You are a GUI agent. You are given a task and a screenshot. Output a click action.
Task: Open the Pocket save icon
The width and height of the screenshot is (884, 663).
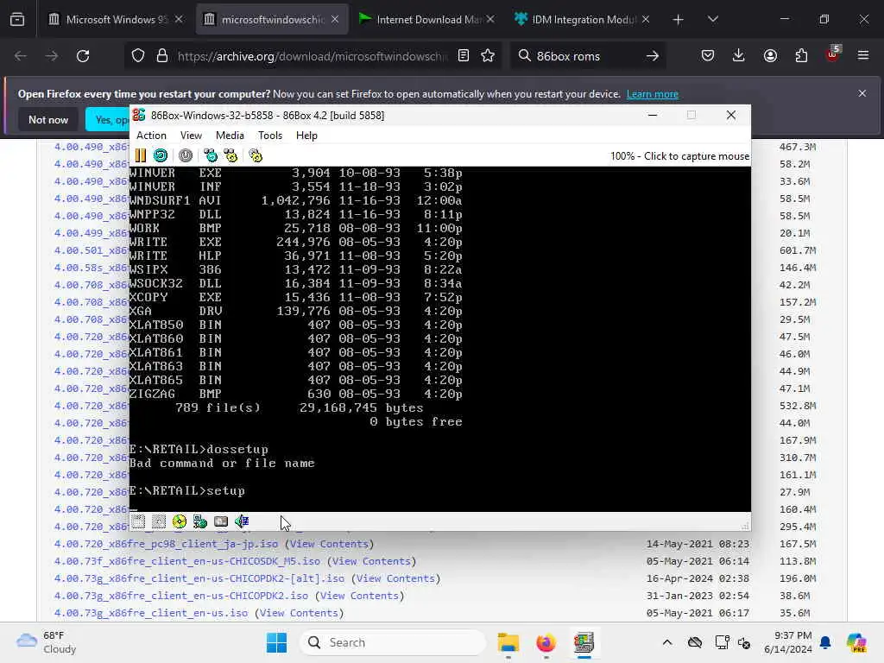point(708,56)
